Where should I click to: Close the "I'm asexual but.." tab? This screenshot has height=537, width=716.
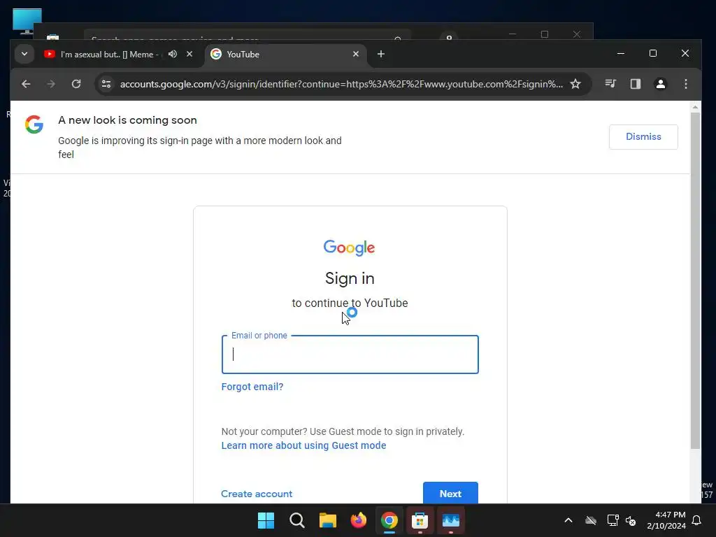(189, 54)
